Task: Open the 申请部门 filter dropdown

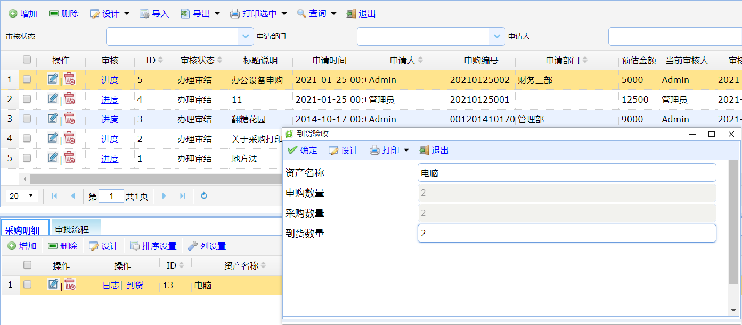Action: 495,36
